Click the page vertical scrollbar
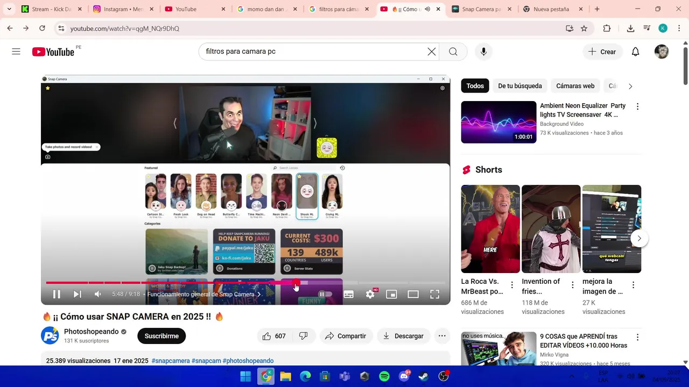Screen dimensions: 689x387 [685, 66]
